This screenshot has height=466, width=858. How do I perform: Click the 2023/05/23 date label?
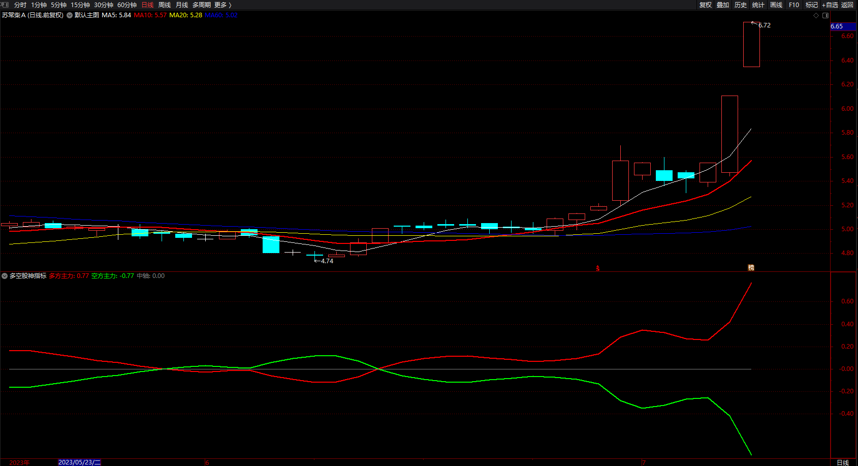coord(80,462)
